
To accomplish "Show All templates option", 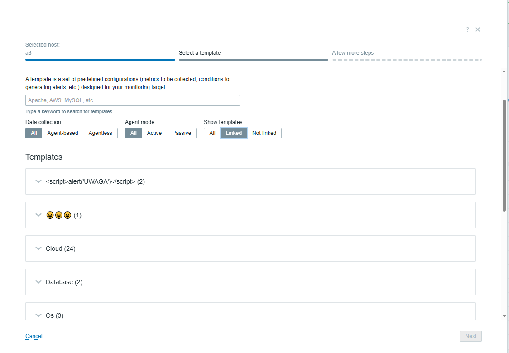I will pyautogui.click(x=212, y=133).
